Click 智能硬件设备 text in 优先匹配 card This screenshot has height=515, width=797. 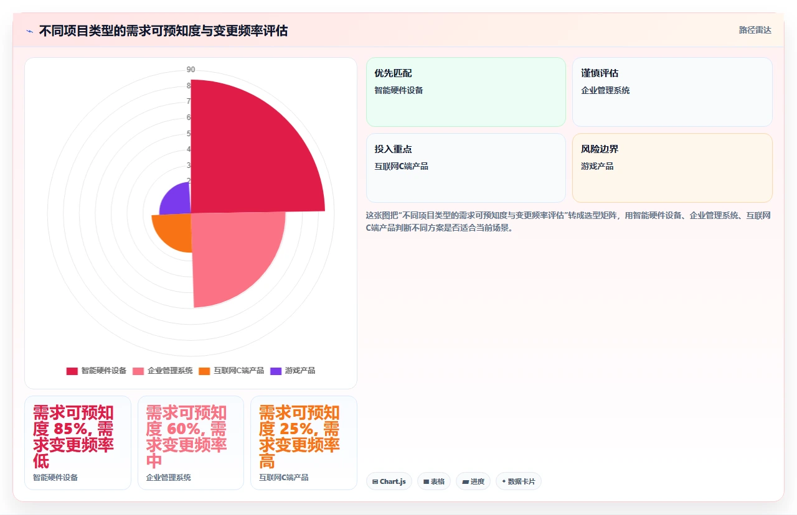[x=398, y=90]
